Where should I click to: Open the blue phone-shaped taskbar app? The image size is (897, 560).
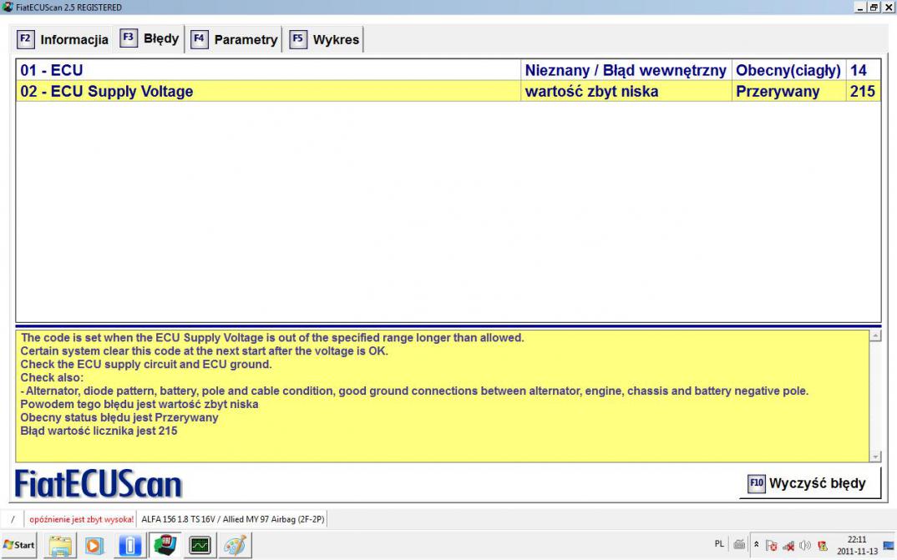129,546
